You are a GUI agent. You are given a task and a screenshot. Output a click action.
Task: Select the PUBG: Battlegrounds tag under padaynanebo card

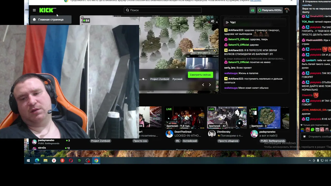[273, 141]
